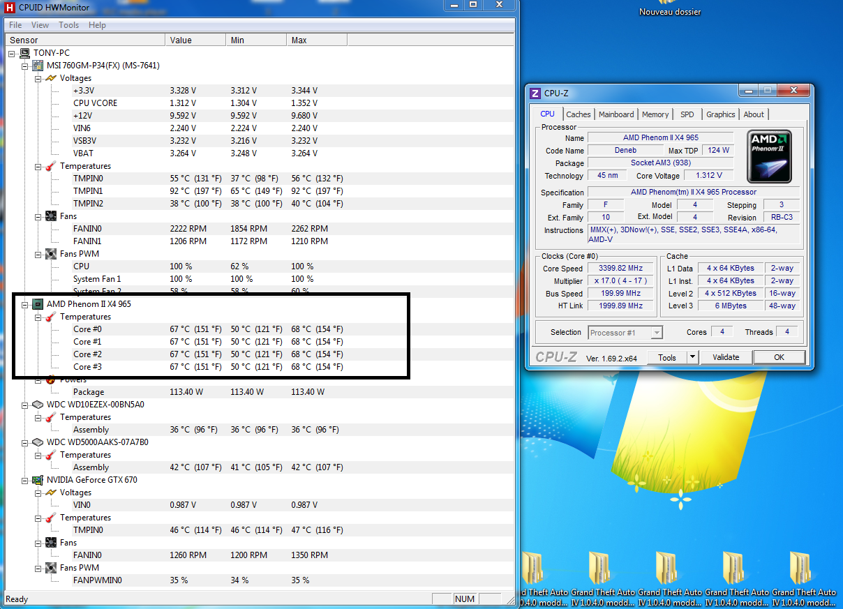Click the NVIDIA GeForce GTX 670 card icon
The height and width of the screenshot is (609, 843).
tap(38, 480)
